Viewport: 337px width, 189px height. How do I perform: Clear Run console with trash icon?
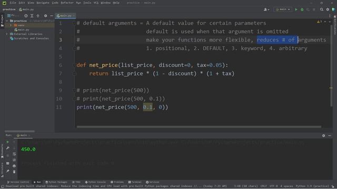click(14, 172)
